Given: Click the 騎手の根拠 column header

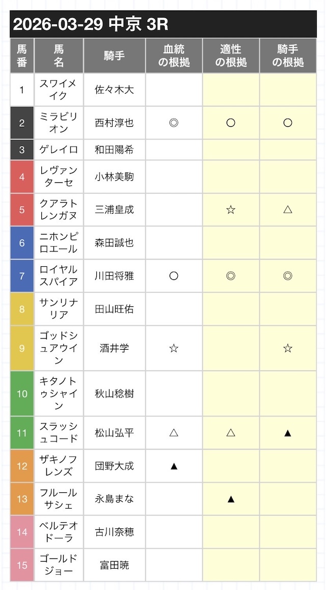Looking at the screenshot, I should coord(288,55).
